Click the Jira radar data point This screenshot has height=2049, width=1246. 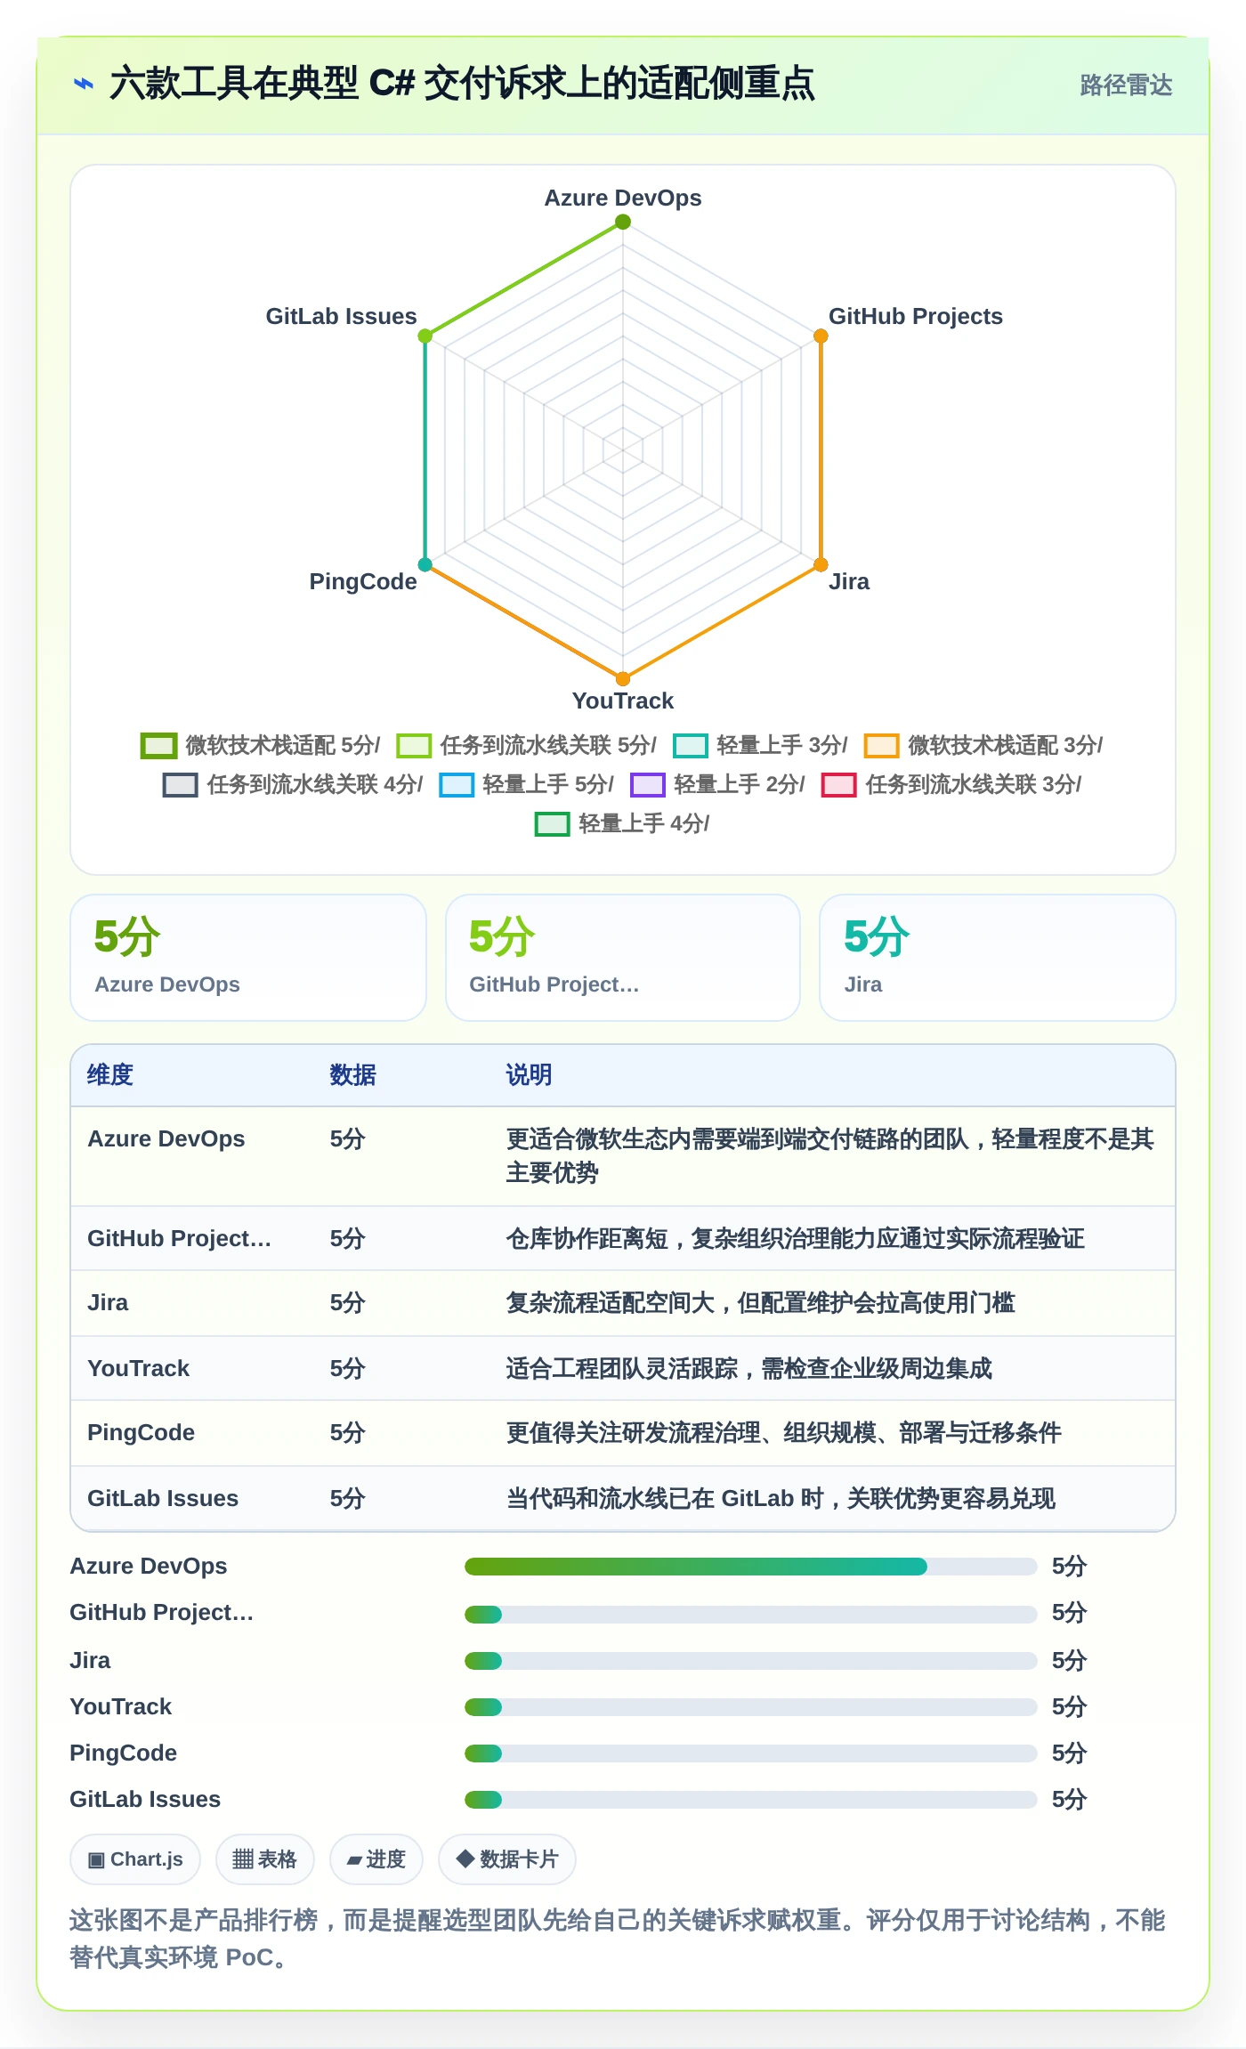[x=821, y=564]
